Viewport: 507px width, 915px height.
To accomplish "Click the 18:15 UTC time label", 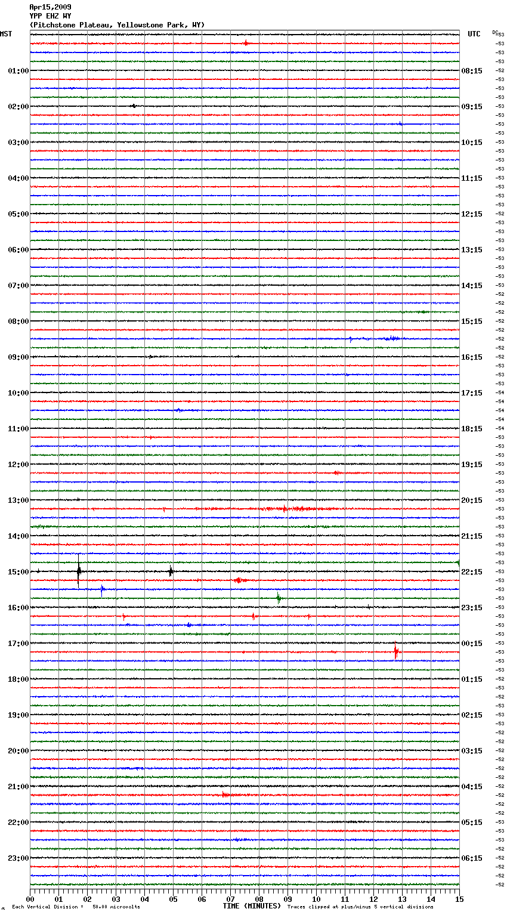I will [472, 429].
